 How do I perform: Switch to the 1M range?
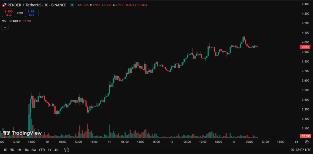tap(19, 150)
